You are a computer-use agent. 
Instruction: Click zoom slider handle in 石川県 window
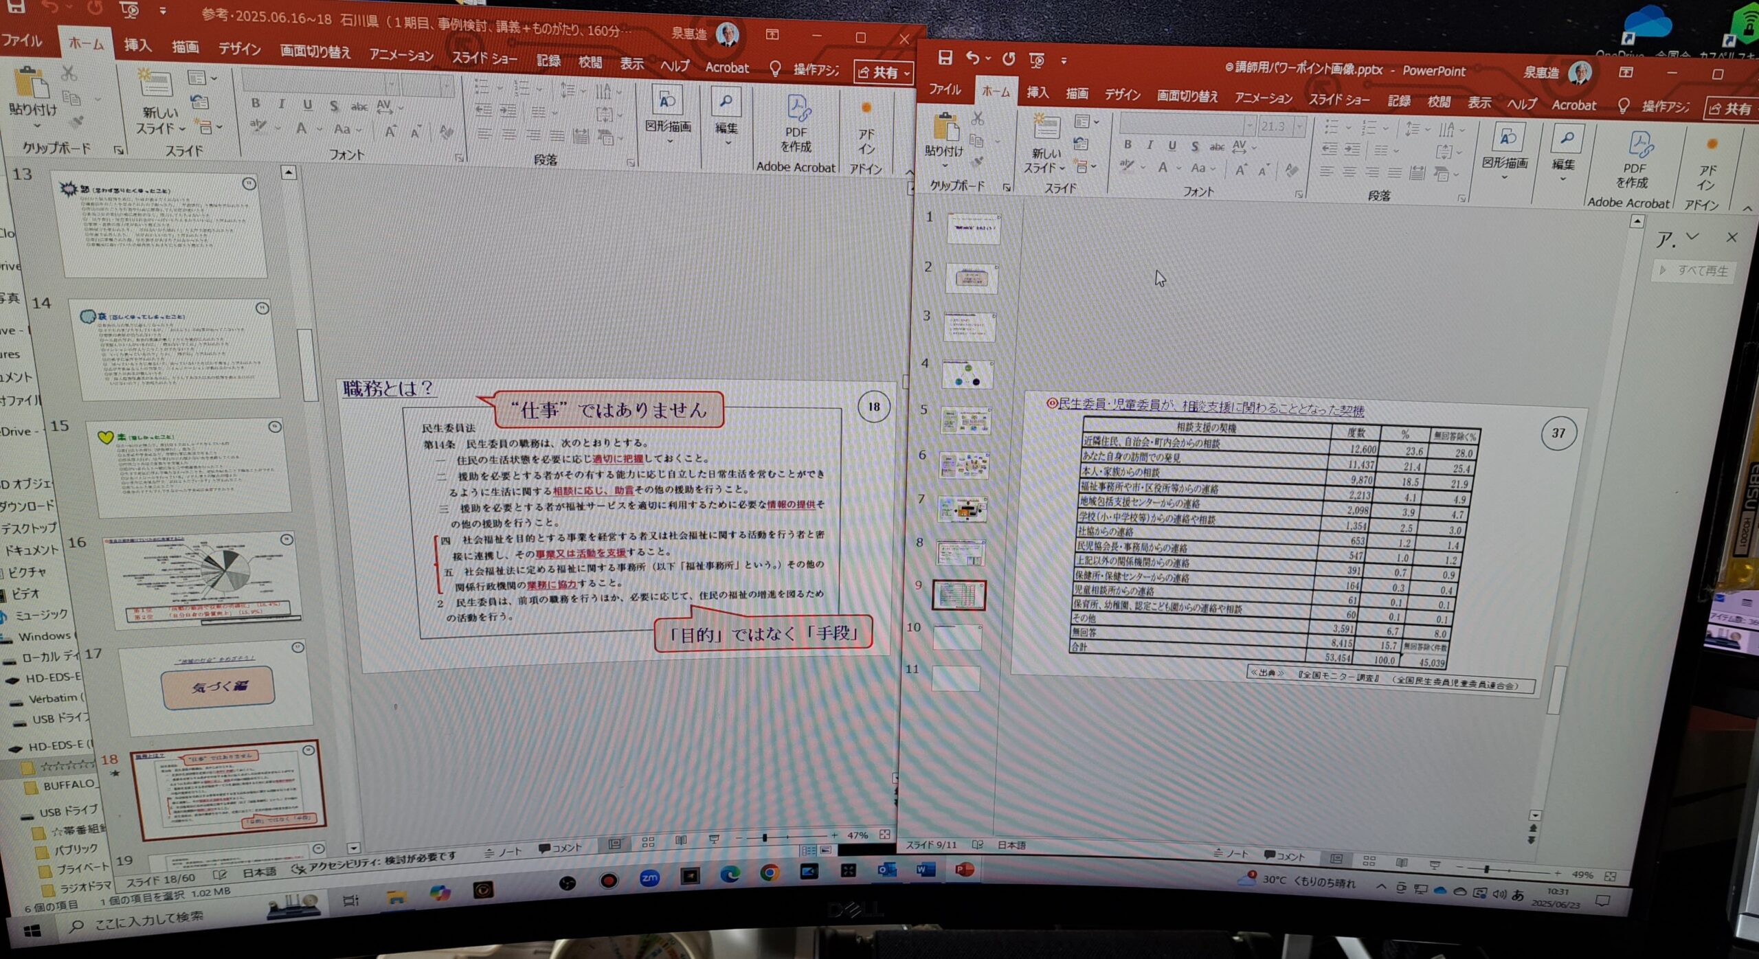click(x=765, y=837)
